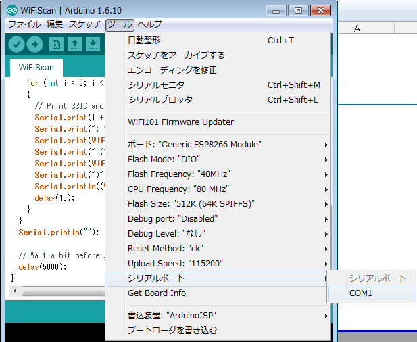Image resolution: width=417 pixels, height=342 pixels.
Task: Save the sketch with the down-arrow icon
Action: tap(93, 44)
